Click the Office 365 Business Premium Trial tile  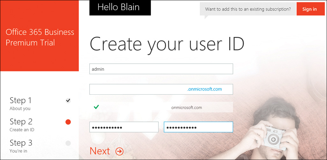click(40, 36)
